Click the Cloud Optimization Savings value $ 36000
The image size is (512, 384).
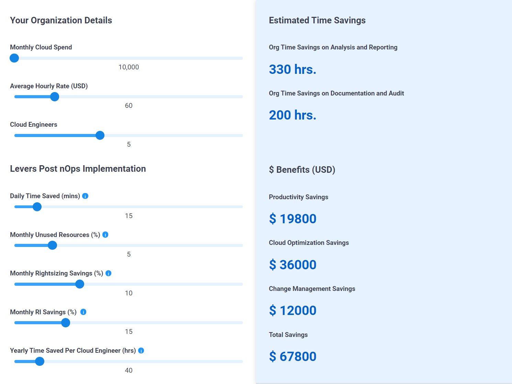pos(293,265)
